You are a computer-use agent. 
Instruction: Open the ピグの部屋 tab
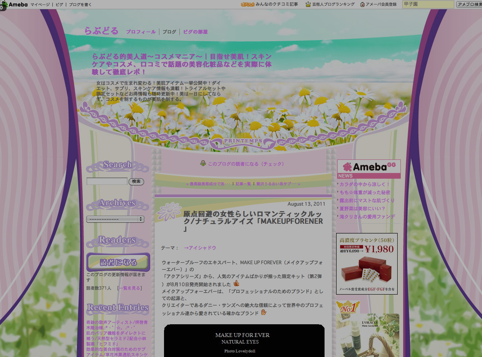[195, 32]
